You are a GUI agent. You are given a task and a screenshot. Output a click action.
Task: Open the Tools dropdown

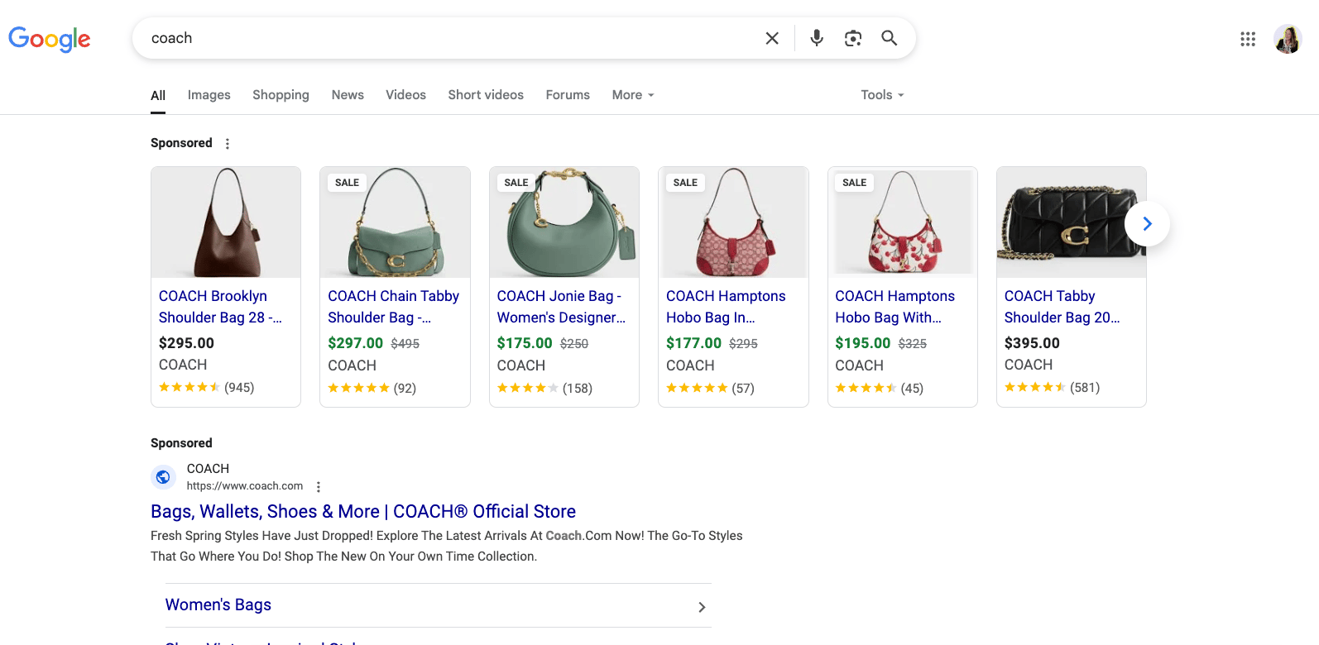(x=881, y=95)
